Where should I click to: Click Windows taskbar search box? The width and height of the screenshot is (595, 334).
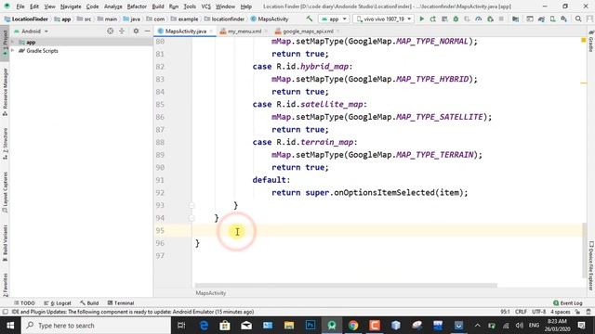(97, 326)
